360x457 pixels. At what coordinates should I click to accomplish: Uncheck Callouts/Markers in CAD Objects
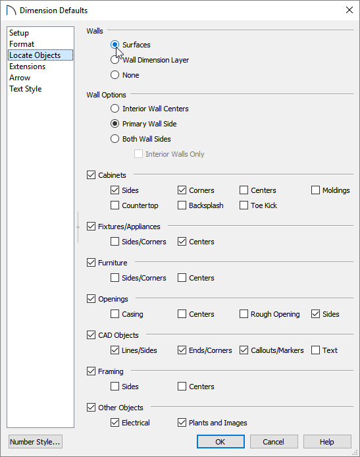(x=244, y=350)
